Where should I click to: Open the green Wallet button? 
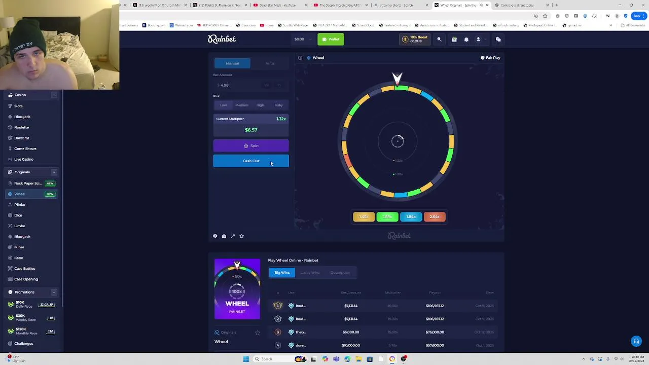click(331, 39)
